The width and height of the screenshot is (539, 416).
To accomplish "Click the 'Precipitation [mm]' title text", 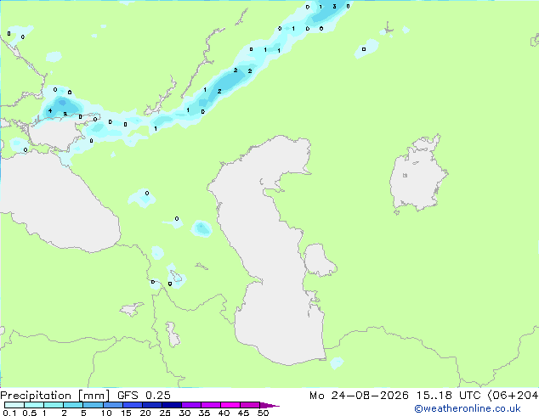I will pyautogui.click(x=55, y=396).
